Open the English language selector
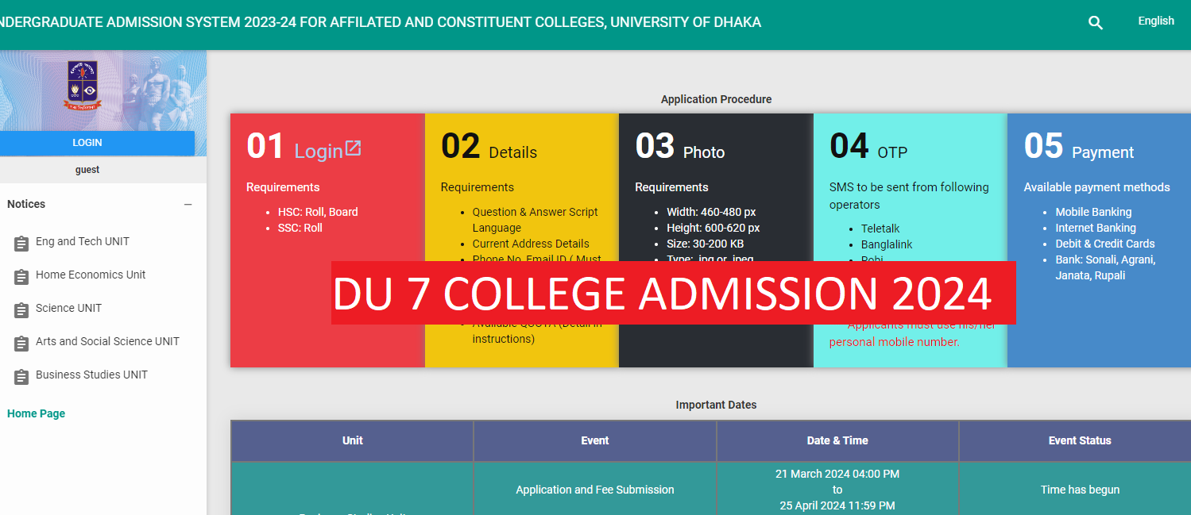Viewport: 1191px width, 515px height. click(1156, 21)
